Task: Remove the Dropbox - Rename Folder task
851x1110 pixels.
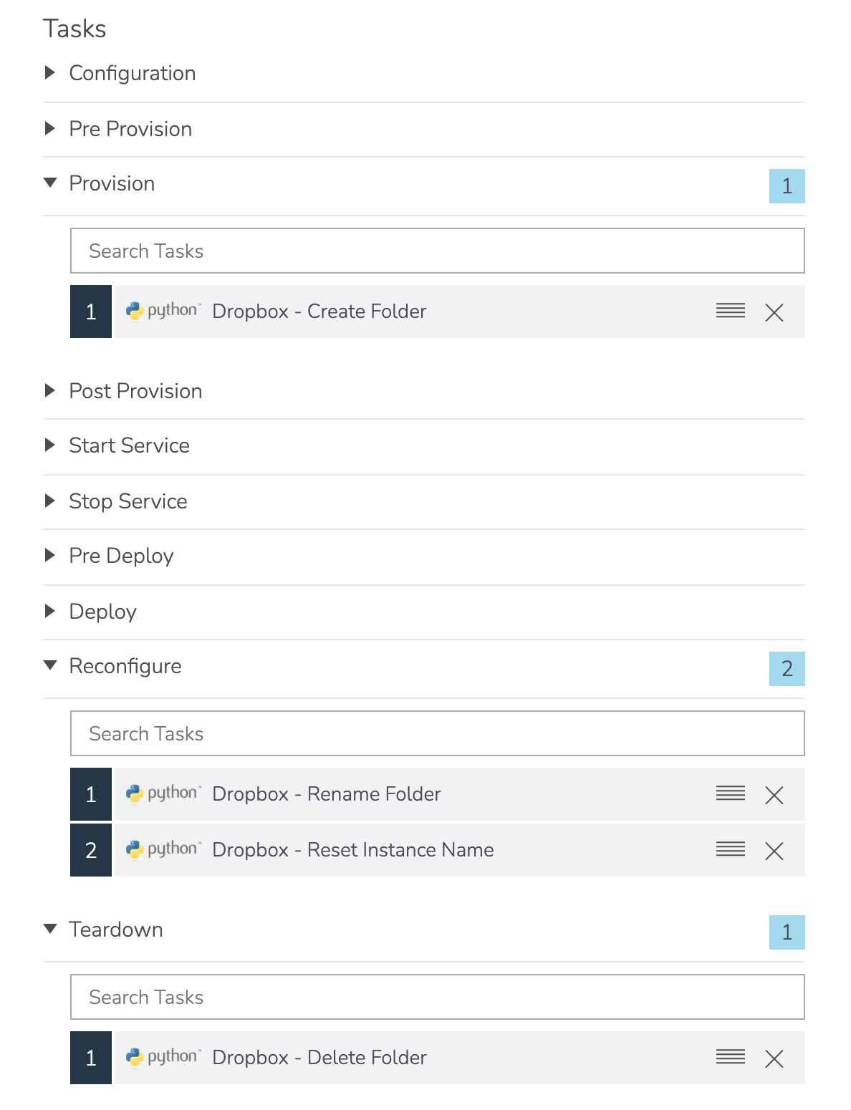Action: [x=774, y=795]
